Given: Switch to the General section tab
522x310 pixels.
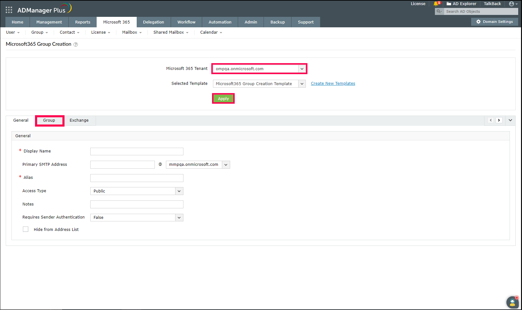Looking at the screenshot, I should [x=21, y=120].
